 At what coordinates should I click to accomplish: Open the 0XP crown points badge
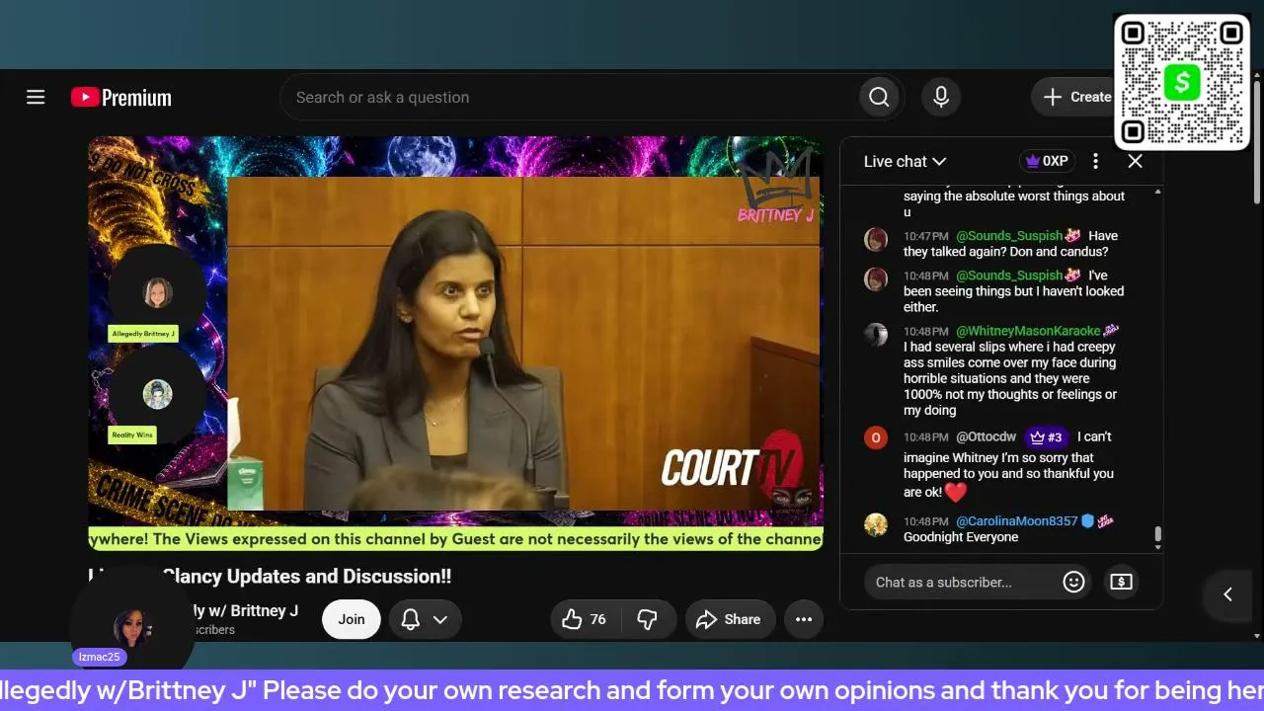(x=1046, y=161)
